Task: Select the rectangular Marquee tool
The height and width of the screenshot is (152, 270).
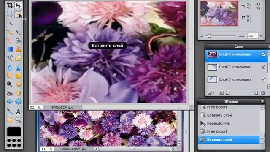Action: tap(10, 14)
